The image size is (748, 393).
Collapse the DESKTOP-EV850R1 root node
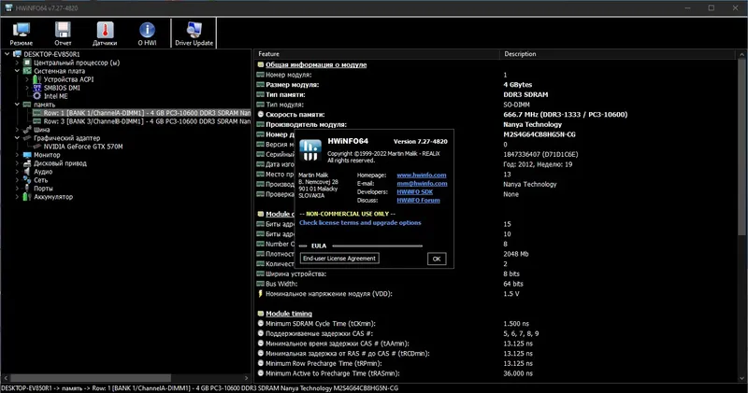(x=7, y=54)
